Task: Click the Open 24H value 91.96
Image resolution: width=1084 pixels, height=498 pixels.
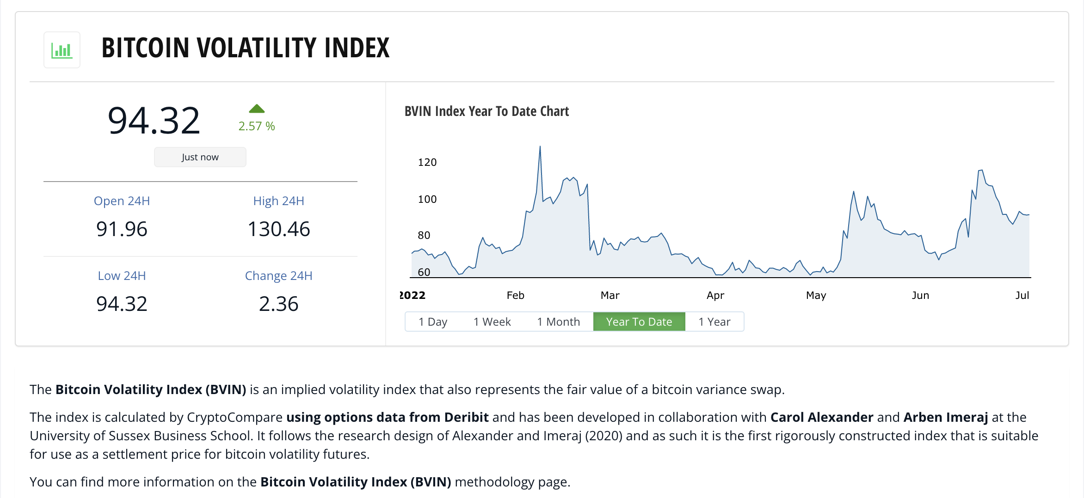Action: (122, 229)
